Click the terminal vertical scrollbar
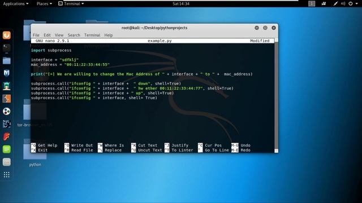 pyautogui.click(x=277, y=95)
